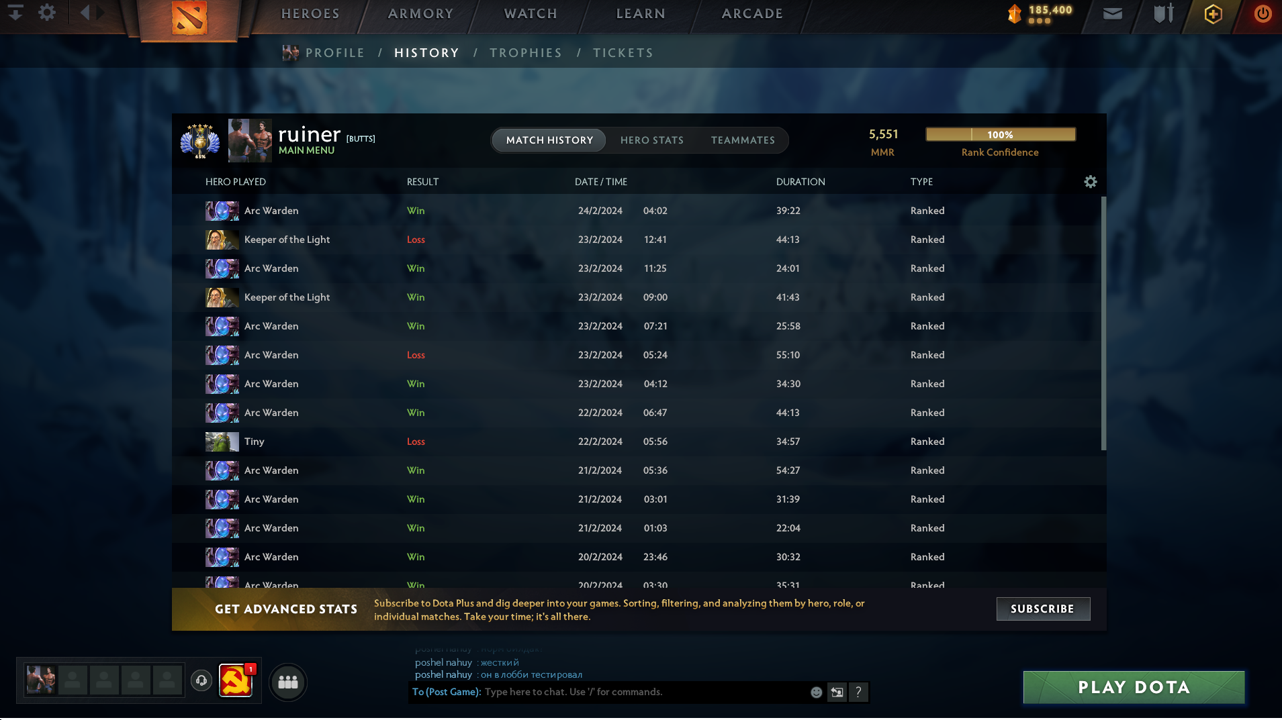Click the Subscribe button
Image resolution: width=1282 pixels, height=720 pixels.
[1043, 609]
